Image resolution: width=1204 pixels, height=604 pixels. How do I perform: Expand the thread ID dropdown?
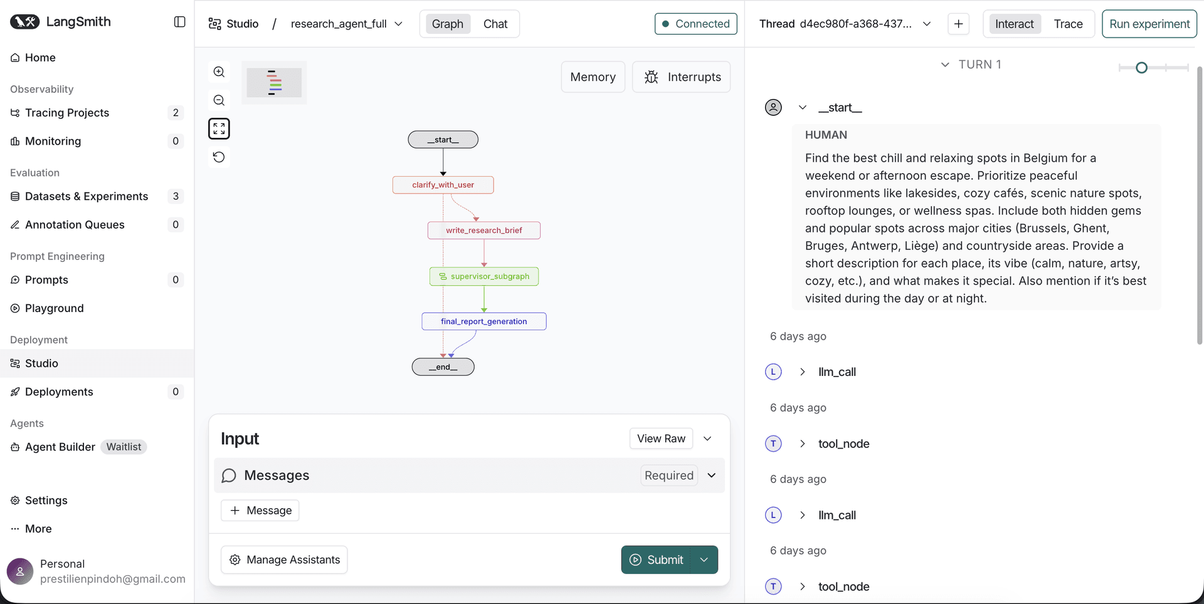click(927, 24)
